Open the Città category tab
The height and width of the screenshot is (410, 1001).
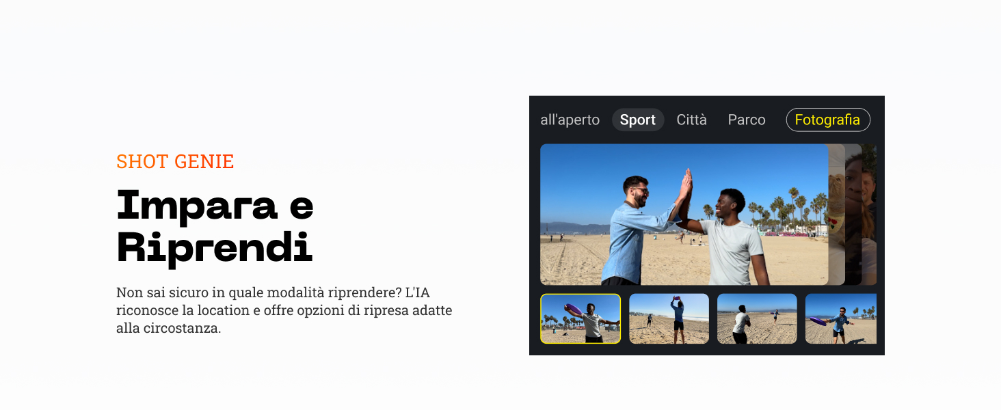click(691, 120)
